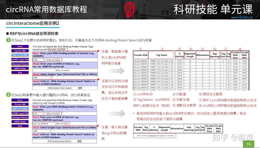Click the Mismatches header in FUS results table
Viewport: 260px width, 148px height.
(x=202, y=55)
